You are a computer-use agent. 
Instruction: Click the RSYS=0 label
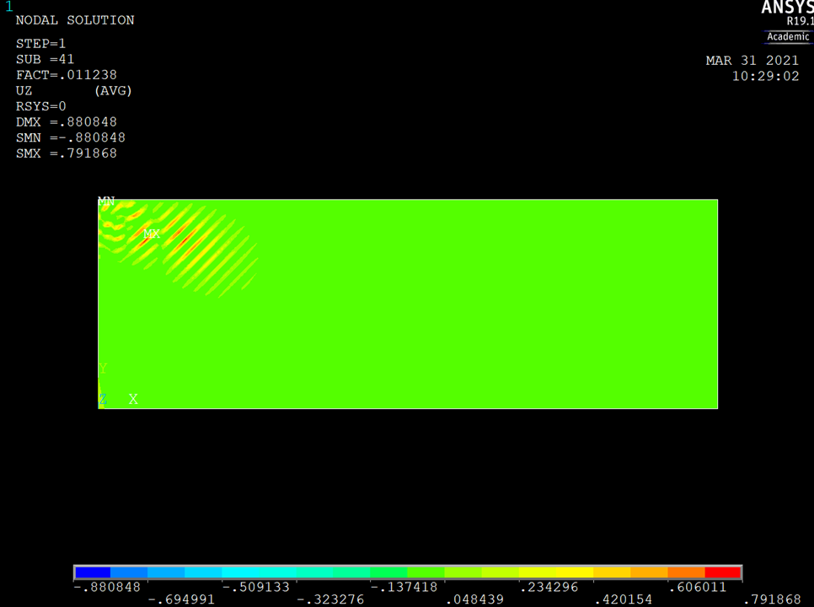(x=40, y=106)
